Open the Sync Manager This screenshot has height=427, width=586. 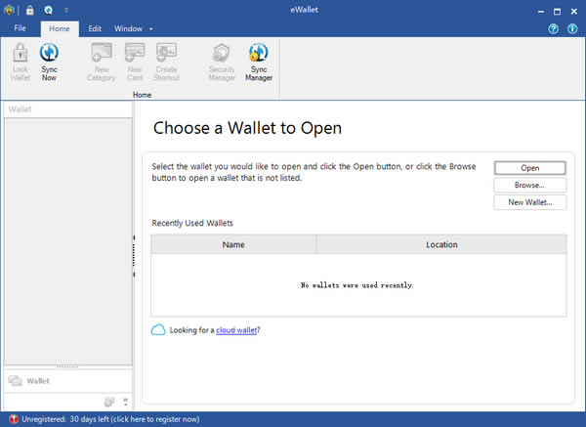coord(259,62)
